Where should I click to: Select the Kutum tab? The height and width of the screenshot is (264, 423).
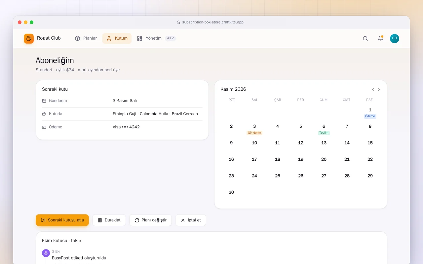click(117, 38)
